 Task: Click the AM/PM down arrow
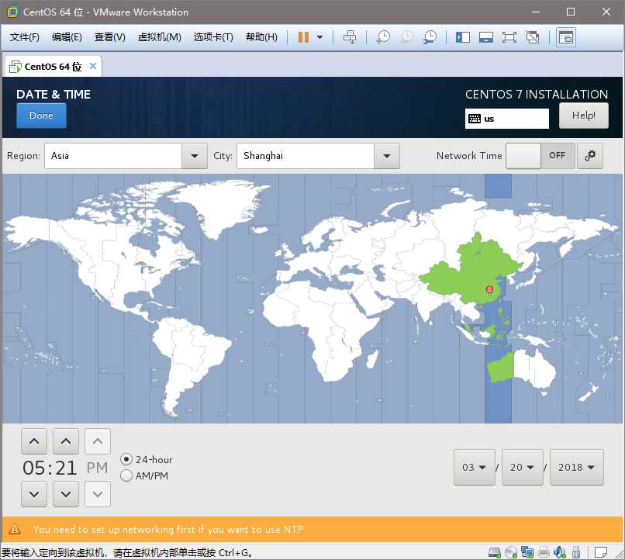(98, 494)
